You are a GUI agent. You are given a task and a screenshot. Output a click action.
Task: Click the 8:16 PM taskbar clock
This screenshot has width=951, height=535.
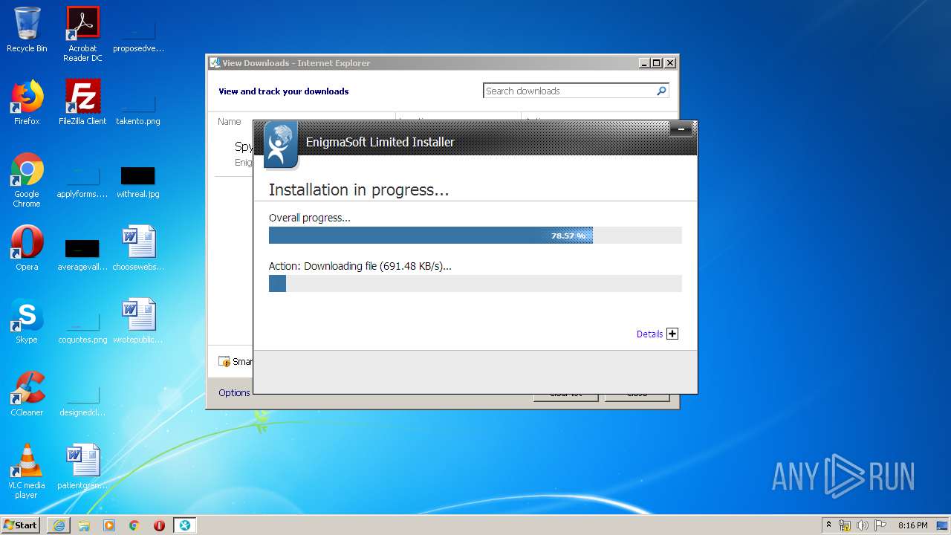[x=912, y=525]
